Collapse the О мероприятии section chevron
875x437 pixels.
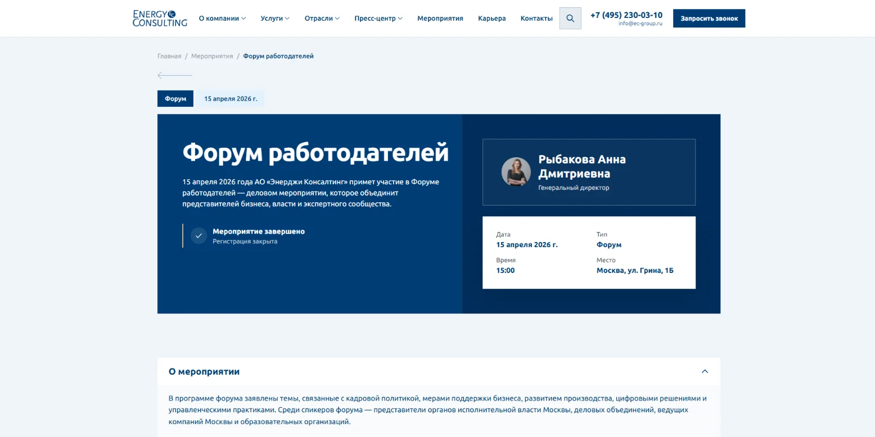(705, 371)
